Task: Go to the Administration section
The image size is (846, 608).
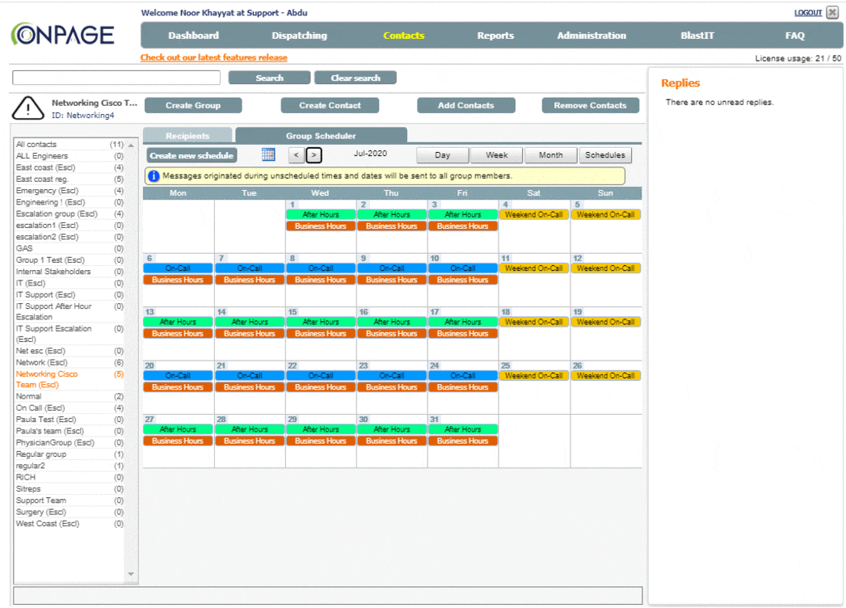Action: click(593, 36)
